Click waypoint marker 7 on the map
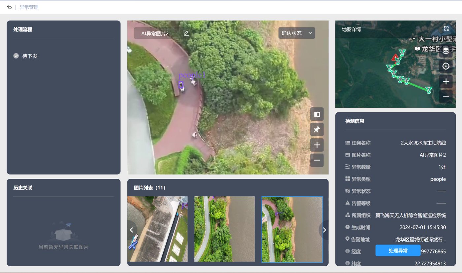This screenshot has width=462, height=273. click(x=429, y=90)
